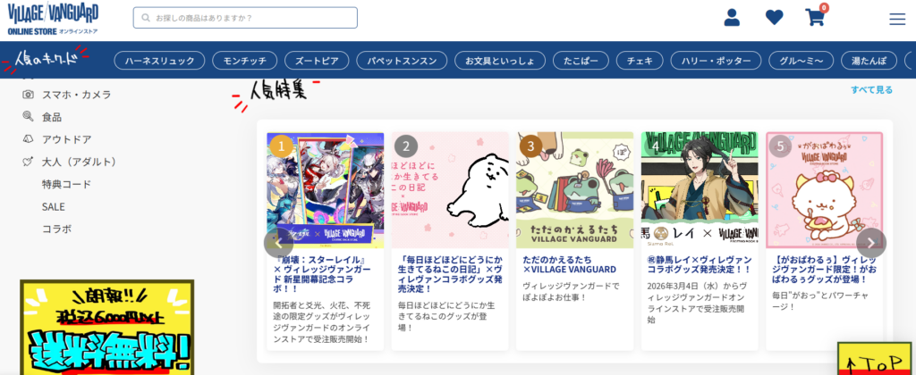This screenshot has height=375, width=916.
Task: Click the 送料無料 free shipping banner
Action: point(107,327)
